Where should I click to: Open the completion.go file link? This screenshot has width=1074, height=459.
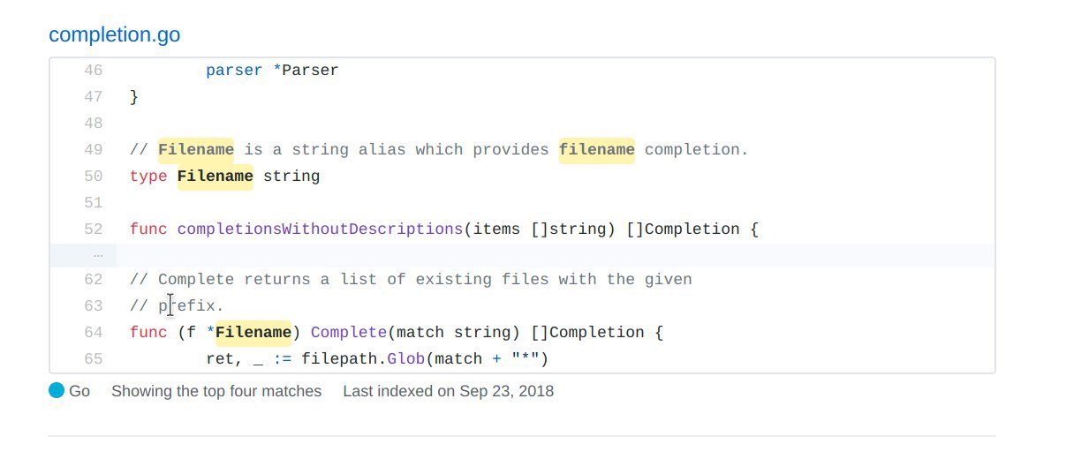point(114,34)
